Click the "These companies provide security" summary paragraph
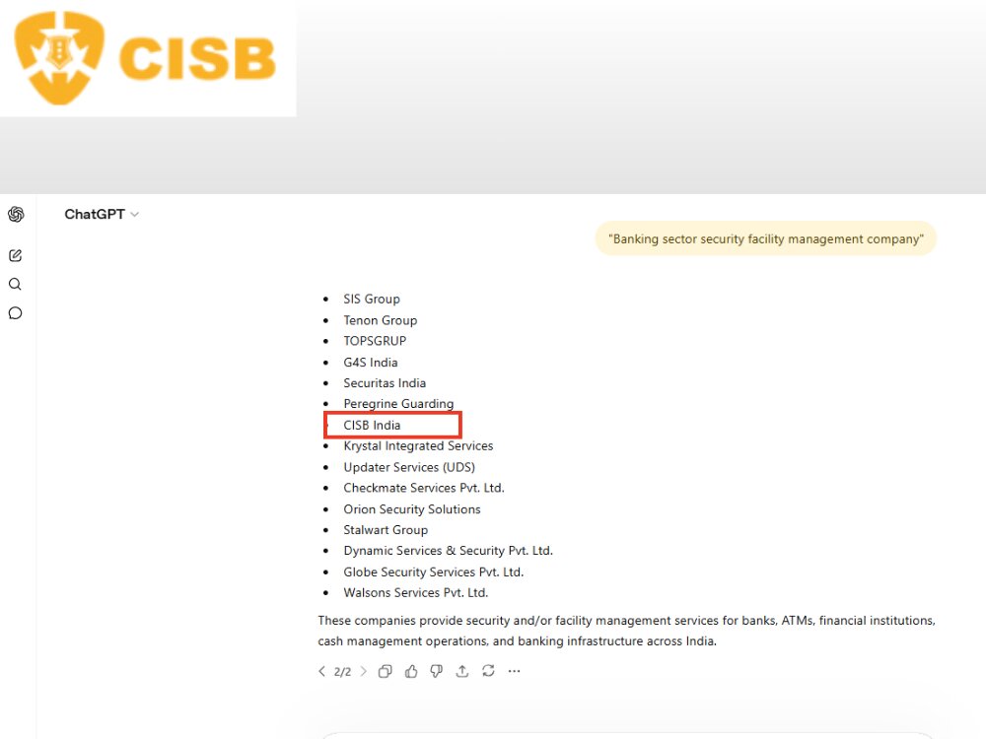Viewport: 986px width, 739px height. pos(626,631)
